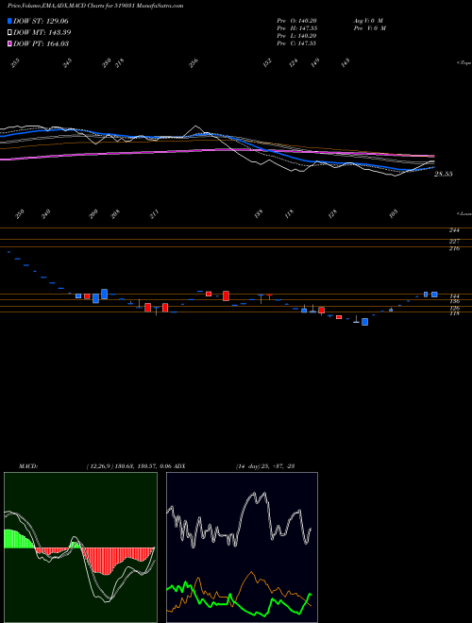Click the 'DOW ST: 129.06' legend label
Screen dimensions: 472x623
(x=41, y=21)
